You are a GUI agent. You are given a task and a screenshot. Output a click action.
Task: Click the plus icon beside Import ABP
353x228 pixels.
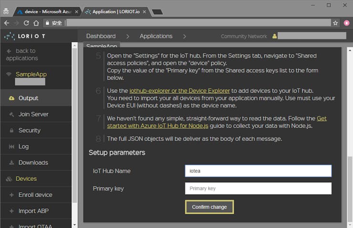click(11, 211)
